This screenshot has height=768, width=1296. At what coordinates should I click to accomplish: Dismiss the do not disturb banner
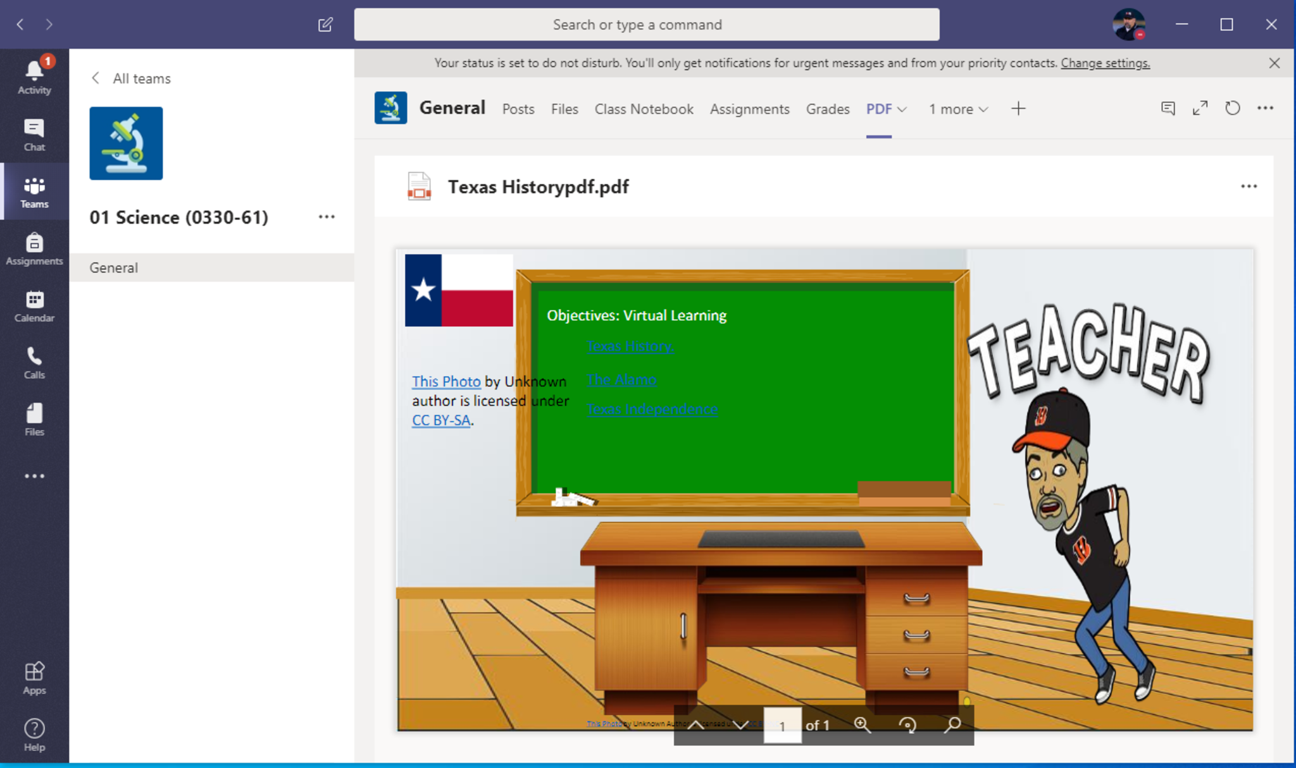pyautogui.click(x=1274, y=63)
